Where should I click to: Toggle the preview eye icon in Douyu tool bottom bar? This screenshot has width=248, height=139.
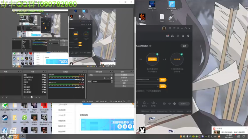[x=169, y=103]
